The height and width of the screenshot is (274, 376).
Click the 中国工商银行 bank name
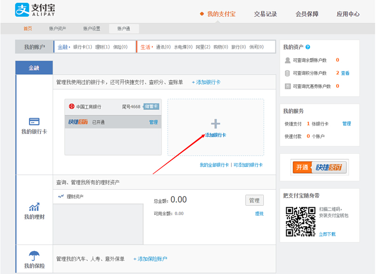(89, 107)
